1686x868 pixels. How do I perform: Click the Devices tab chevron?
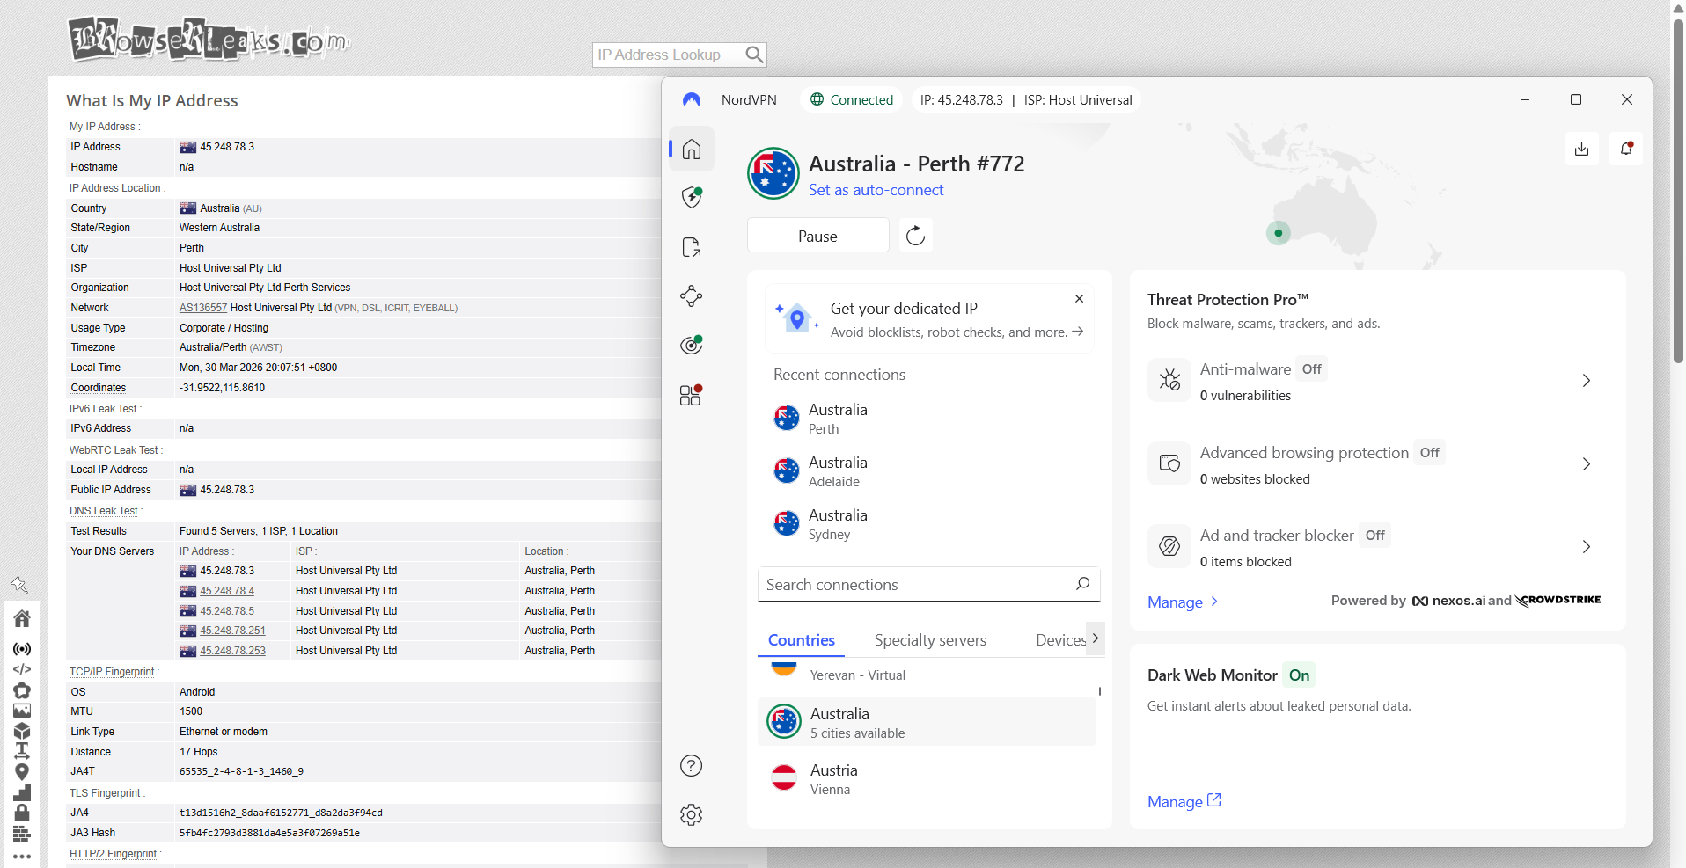point(1095,638)
